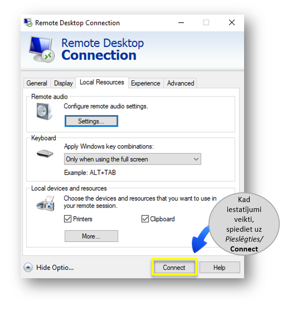
Task: Click the Remote Desktop title bar icon
Action: (x=29, y=23)
